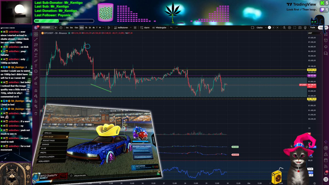This screenshot has width=329, height=185.
Task: Open the calendar sidebar icon
Action: pos(326,160)
